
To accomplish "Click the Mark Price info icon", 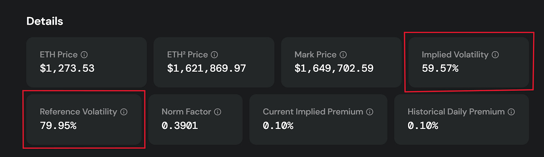I will point(343,55).
